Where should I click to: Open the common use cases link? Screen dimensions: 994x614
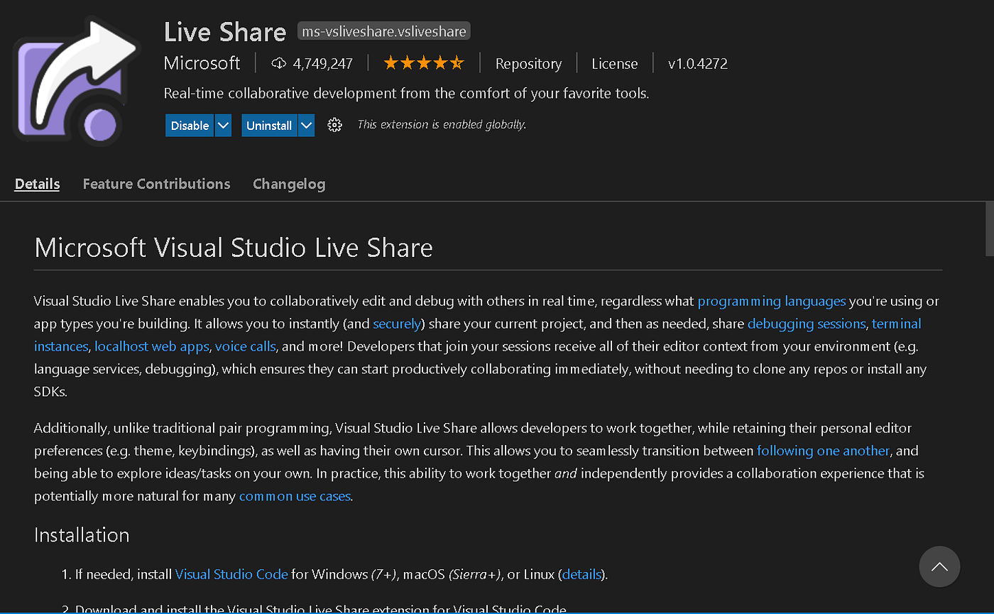295,496
